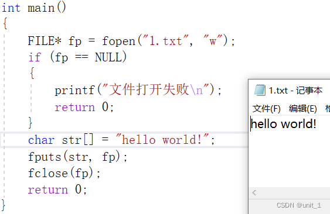Click the printf("文件打开失败\n") line

pyautogui.click(x=138, y=90)
